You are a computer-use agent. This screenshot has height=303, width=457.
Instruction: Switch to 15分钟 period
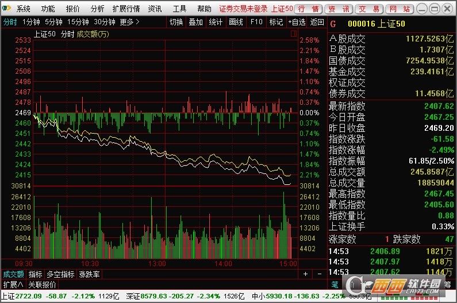78,22
